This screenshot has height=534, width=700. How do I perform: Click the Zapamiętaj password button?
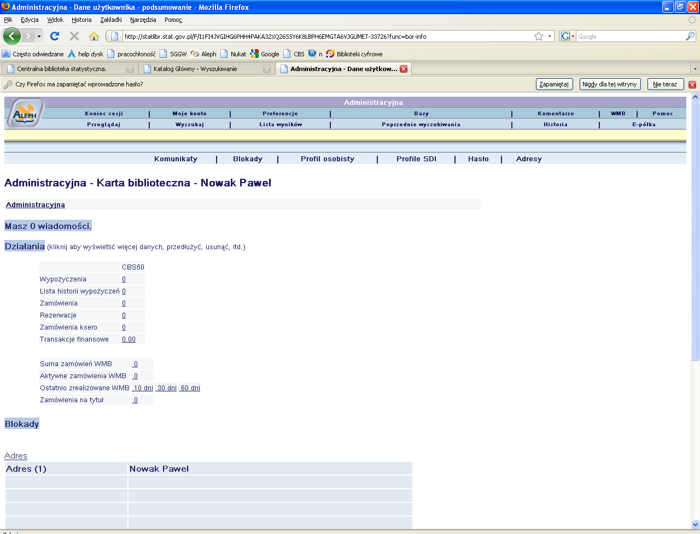point(555,84)
